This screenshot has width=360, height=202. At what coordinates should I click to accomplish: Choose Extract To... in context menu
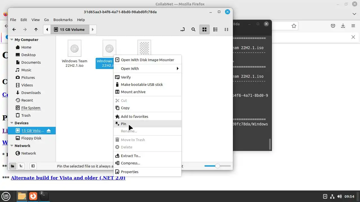(147, 156)
